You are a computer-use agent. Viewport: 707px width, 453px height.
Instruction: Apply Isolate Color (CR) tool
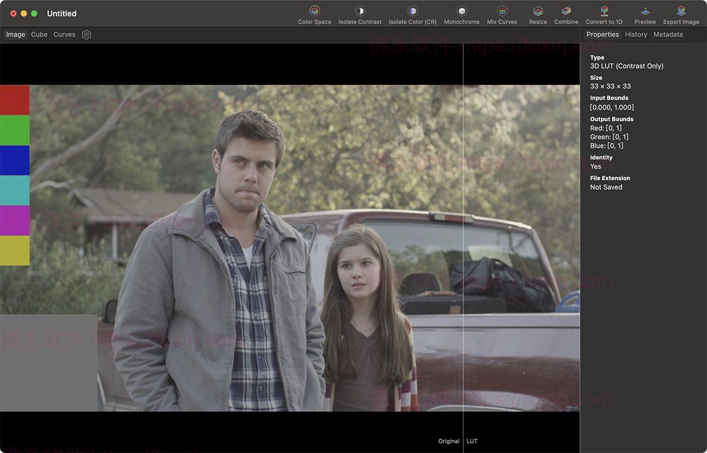(x=412, y=11)
